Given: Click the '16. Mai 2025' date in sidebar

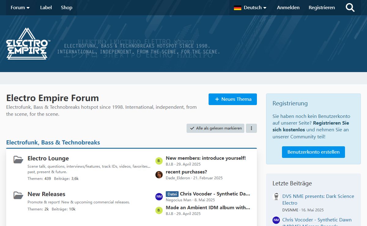Looking at the screenshot, I should click(313, 210).
